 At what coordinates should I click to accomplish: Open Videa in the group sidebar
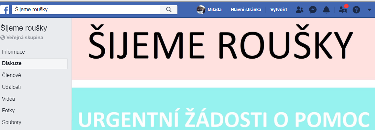(8, 99)
